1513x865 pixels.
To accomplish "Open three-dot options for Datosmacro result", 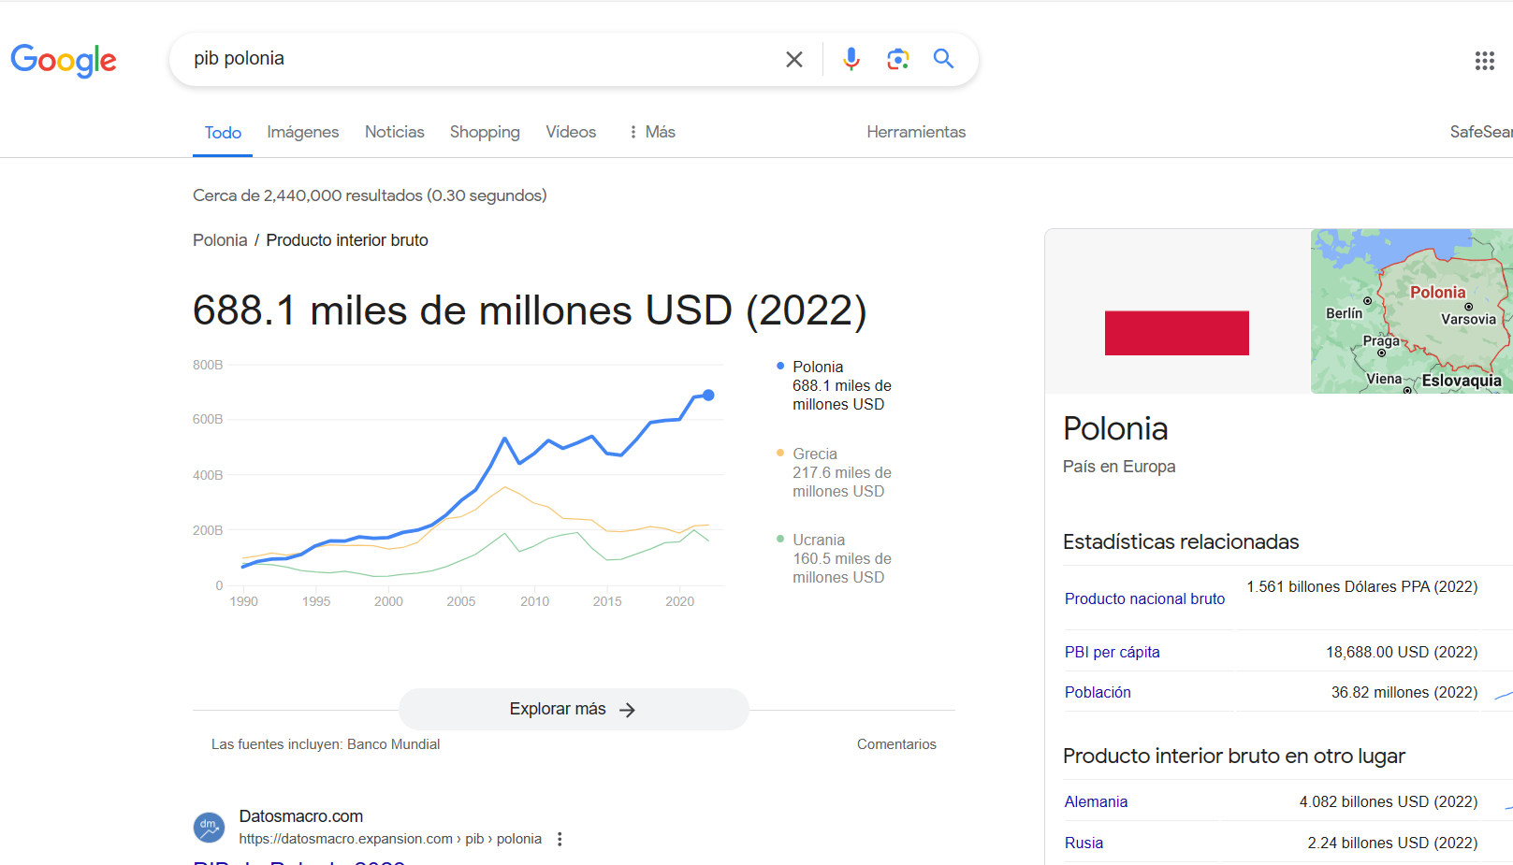I will coord(560,839).
